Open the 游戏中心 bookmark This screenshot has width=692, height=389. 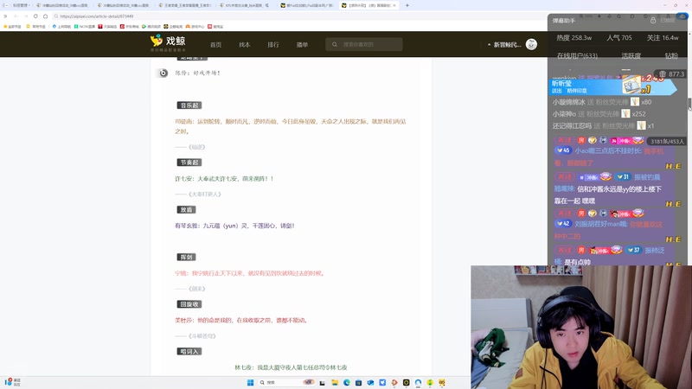tap(195, 27)
